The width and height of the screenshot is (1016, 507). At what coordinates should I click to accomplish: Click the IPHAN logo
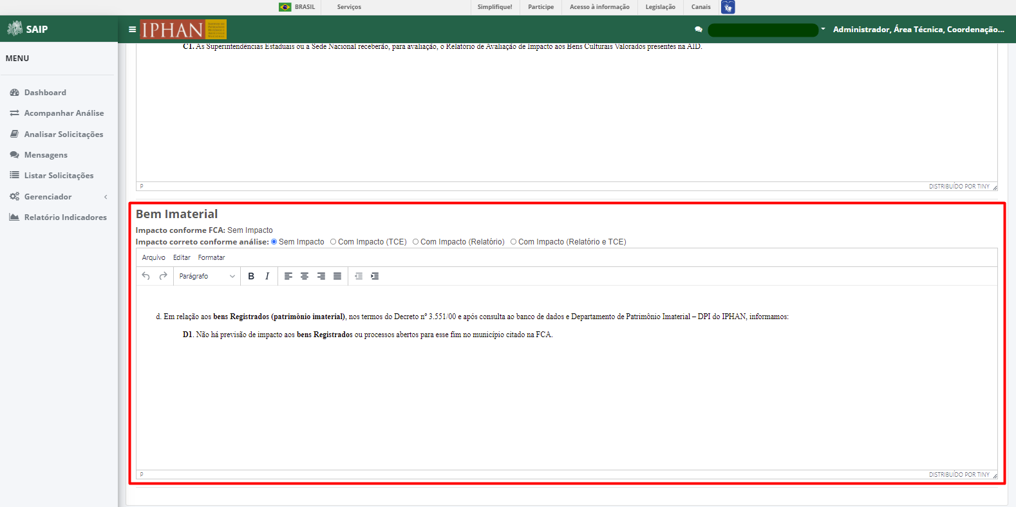(183, 30)
